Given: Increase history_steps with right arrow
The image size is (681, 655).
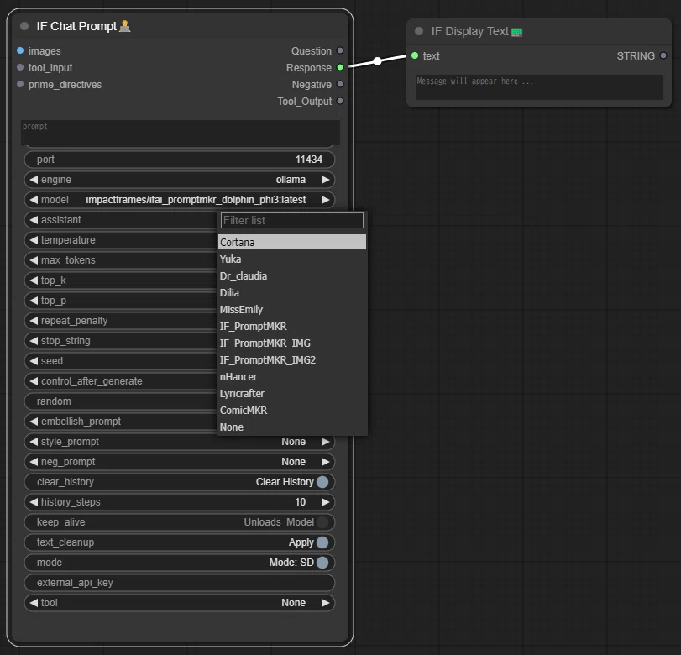Looking at the screenshot, I should (x=325, y=501).
